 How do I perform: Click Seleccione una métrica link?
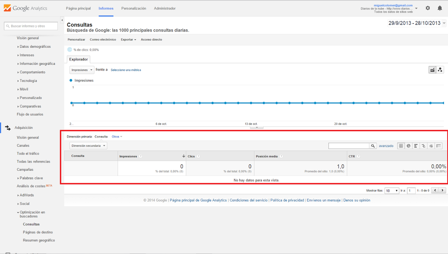coord(126,70)
